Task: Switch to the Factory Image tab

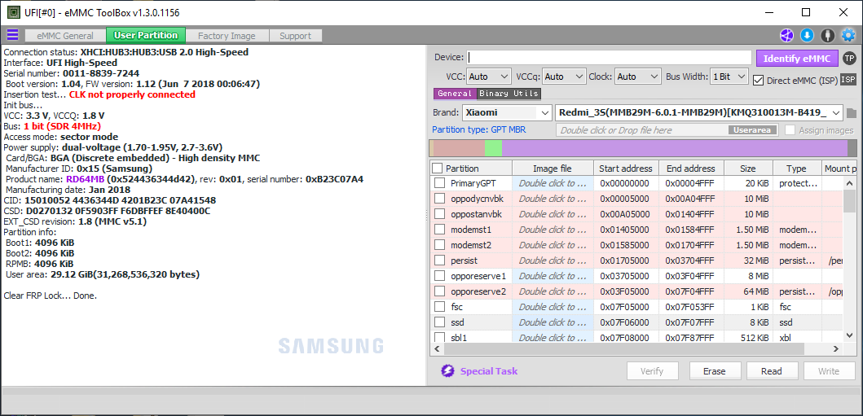Action: [x=227, y=36]
